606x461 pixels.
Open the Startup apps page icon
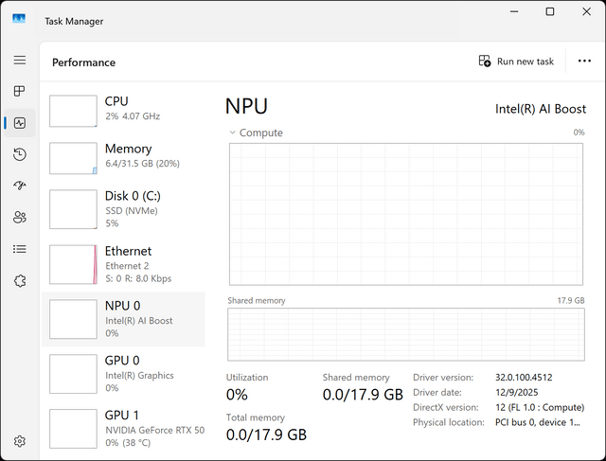(20, 186)
